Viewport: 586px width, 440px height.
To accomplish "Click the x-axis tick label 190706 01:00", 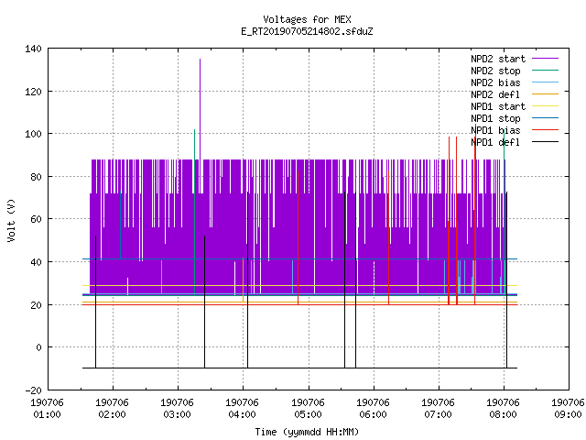I will pyautogui.click(x=47, y=409).
